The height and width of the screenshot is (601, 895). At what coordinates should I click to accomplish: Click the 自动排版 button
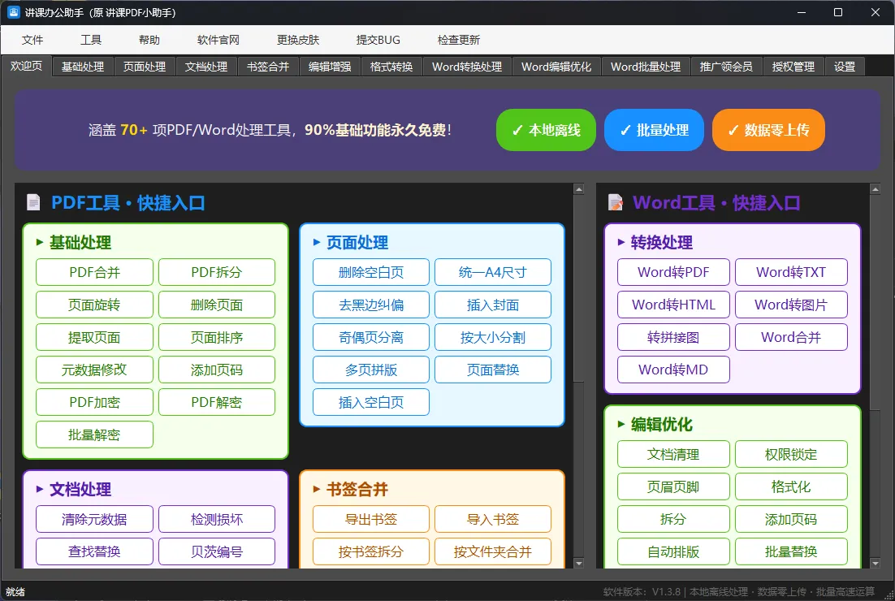coord(673,552)
